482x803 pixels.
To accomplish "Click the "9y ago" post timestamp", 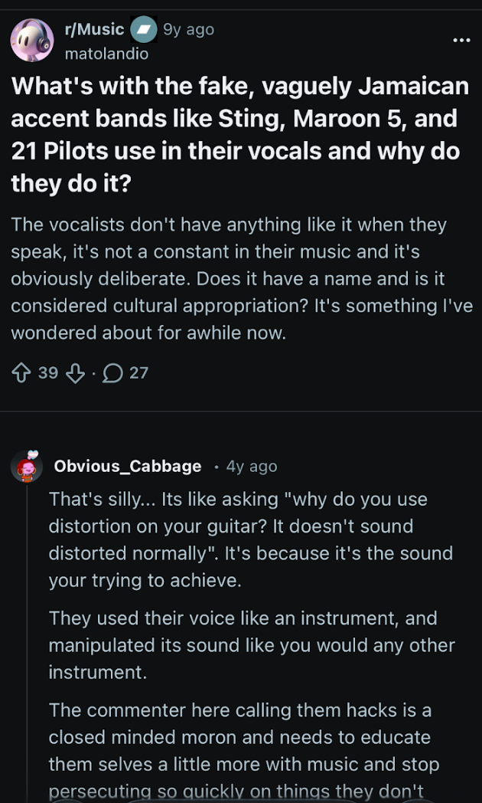I will 188,29.
